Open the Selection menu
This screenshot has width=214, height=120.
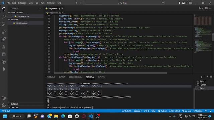pos(22,3)
